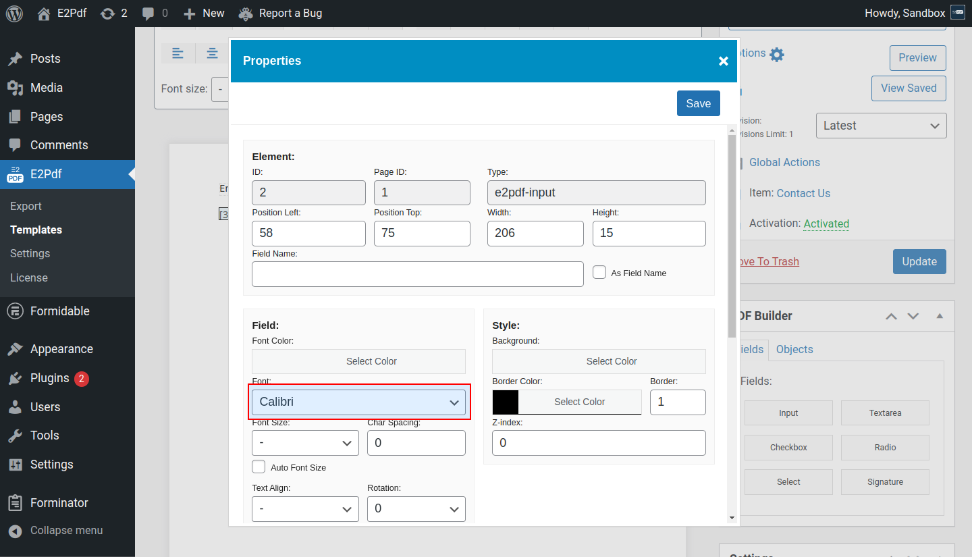
Task: Toggle the Auto Font Size checkbox
Action: tap(259, 467)
